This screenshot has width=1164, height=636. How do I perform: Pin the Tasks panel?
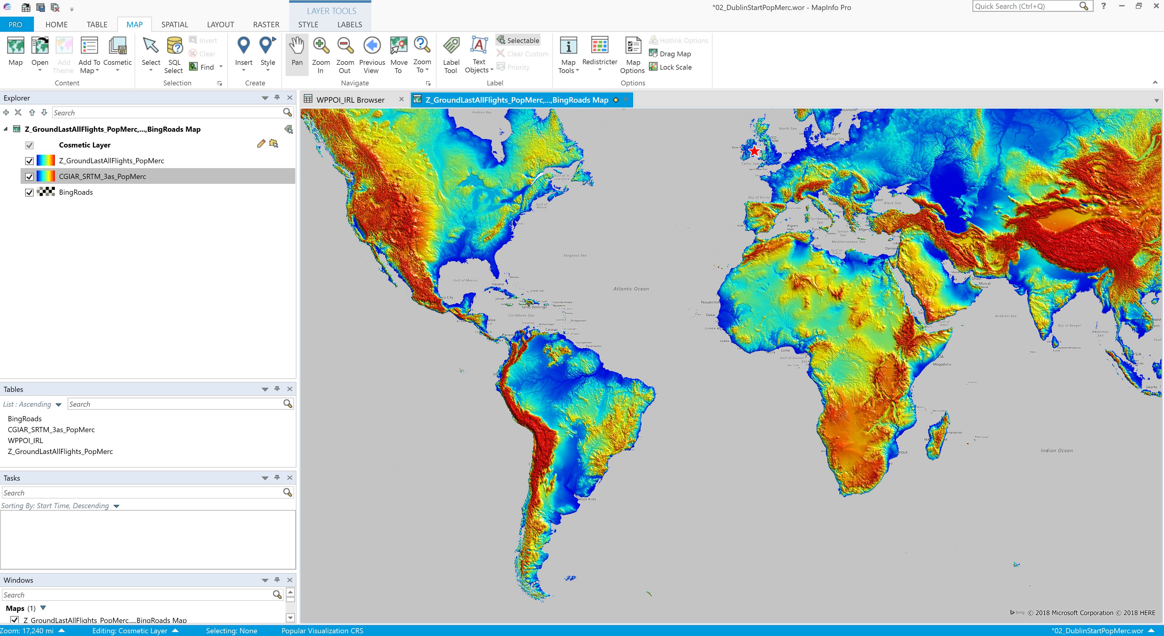[277, 478]
